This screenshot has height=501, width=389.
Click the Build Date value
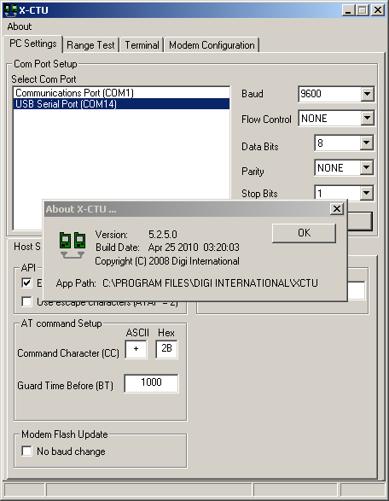point(194,248)
